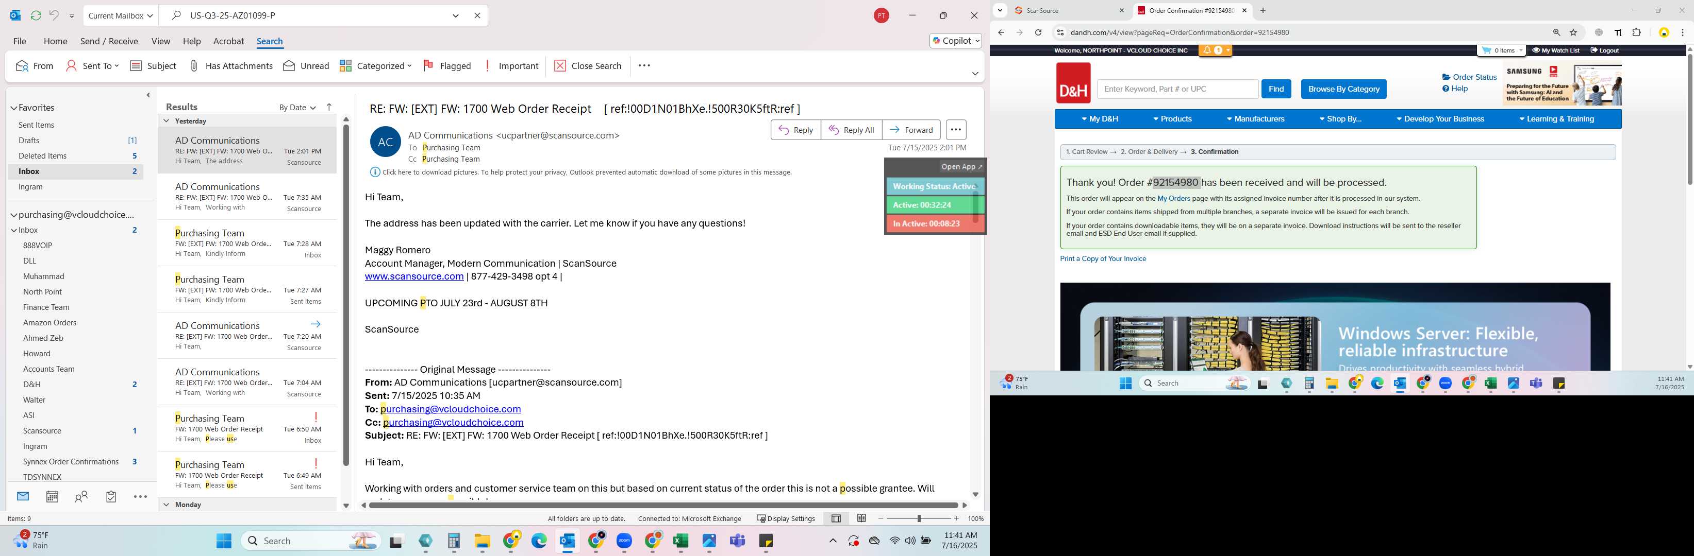
Task: Click Print a Copy of Your Invoice
Action: [x=1103, y=258]
